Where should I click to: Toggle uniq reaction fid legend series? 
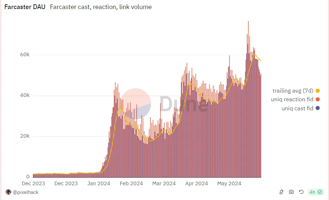[292, 99]
